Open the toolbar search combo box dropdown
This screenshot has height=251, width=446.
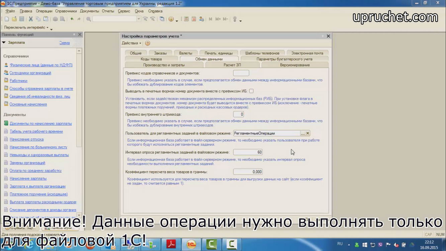139,19
